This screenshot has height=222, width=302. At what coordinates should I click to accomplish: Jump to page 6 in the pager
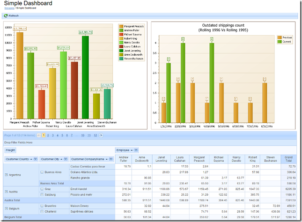67,135
